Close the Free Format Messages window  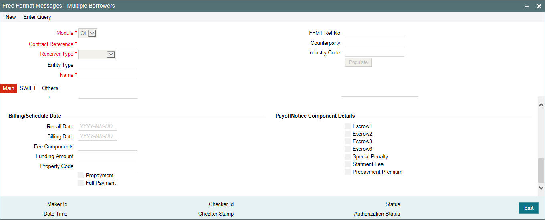[539, 6]
